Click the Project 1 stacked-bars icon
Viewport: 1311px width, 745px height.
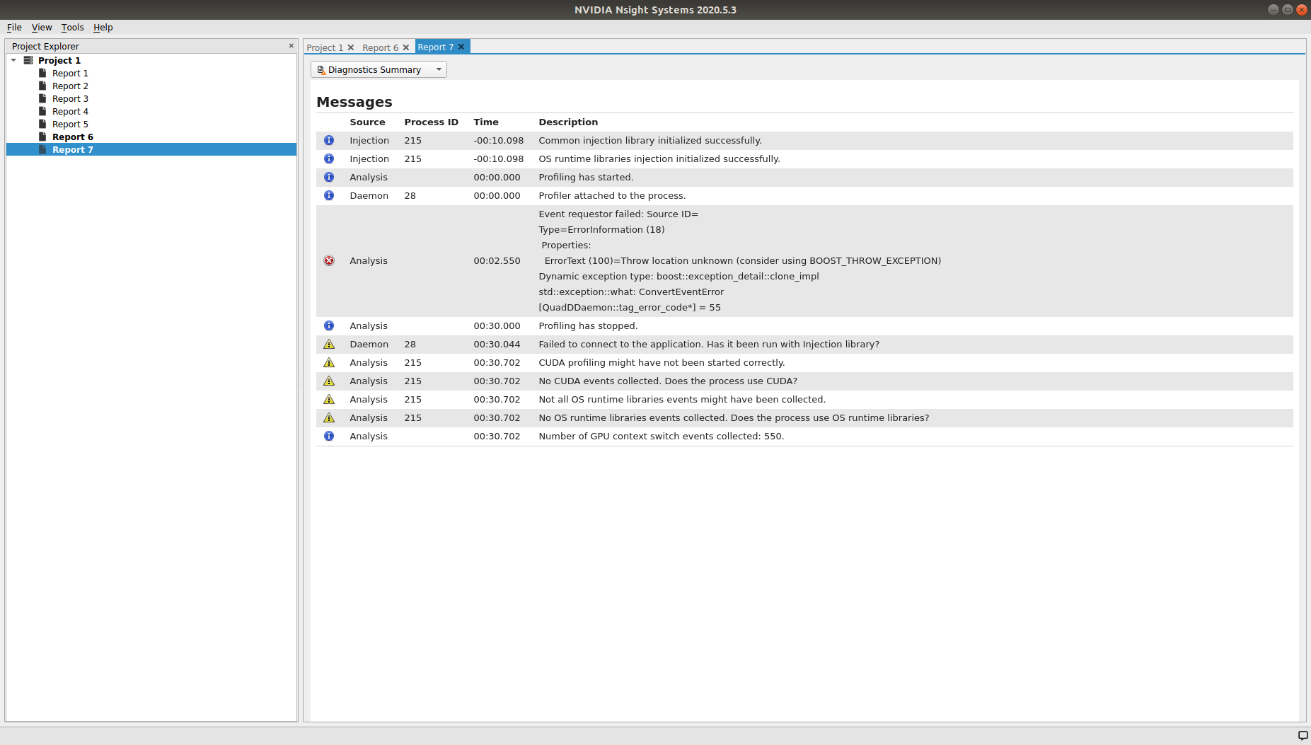pyautogui.click(x=28, y=60)
